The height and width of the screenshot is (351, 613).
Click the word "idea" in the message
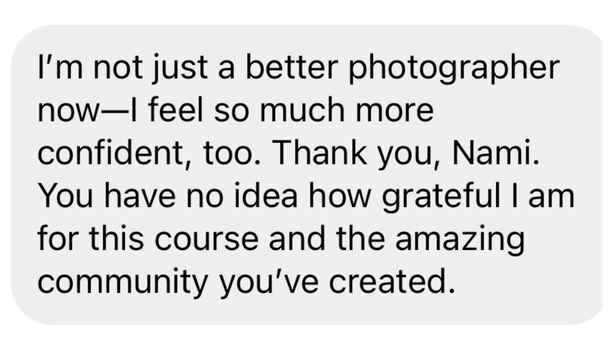266,195
